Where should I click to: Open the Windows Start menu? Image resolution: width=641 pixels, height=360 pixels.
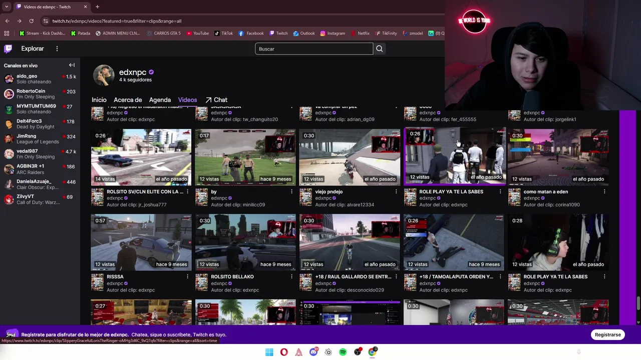[269, 352]
